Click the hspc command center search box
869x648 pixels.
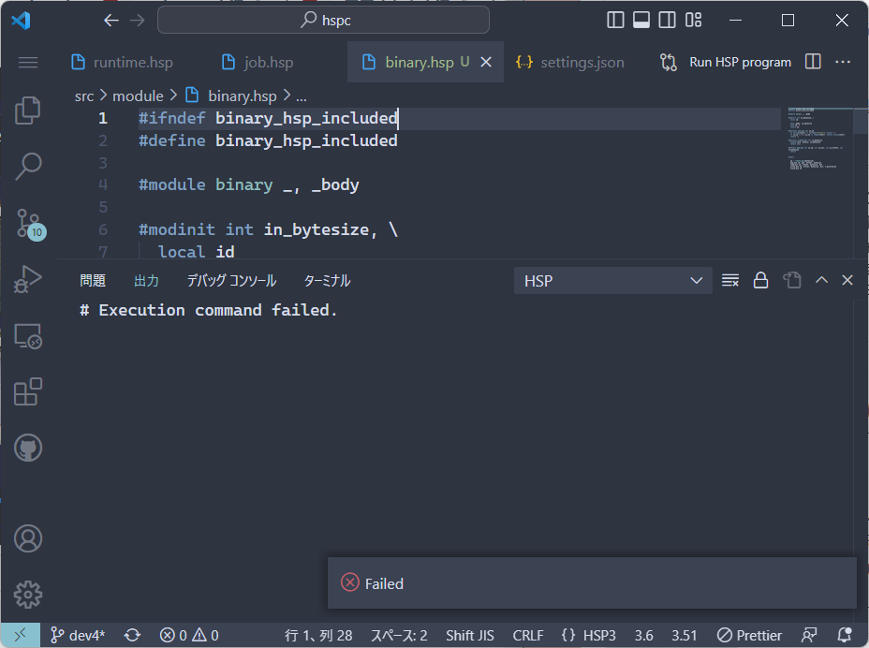323,21
